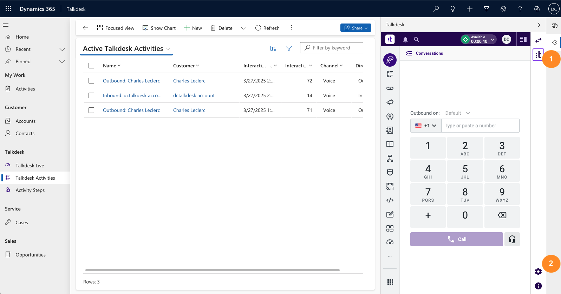Open the Channel column header dropdown
This screenshot has width=561, height=294.
tap(331, 66)
